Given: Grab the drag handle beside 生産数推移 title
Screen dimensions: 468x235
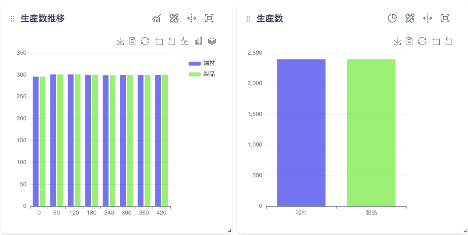Looking at the screenshot, I should 13,19.
